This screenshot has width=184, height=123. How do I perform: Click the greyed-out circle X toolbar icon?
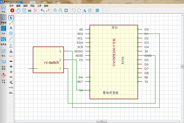coord(107,10)
